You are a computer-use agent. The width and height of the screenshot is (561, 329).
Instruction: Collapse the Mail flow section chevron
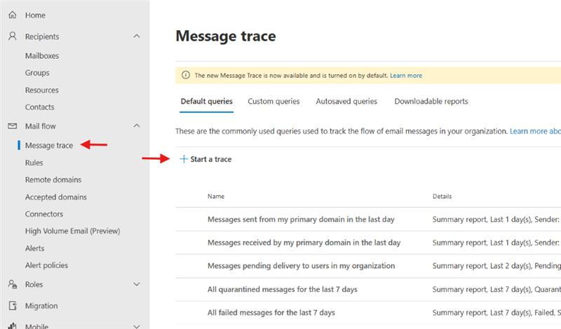[137, 126]
